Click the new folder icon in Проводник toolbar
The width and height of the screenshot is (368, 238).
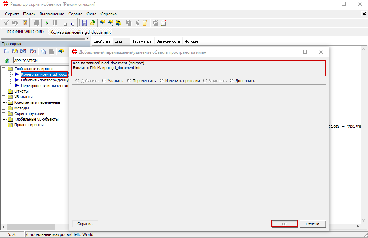click(x=7, y=51)
